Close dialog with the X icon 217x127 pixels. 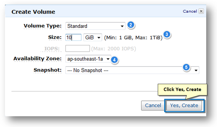click(x=201, y=11)
